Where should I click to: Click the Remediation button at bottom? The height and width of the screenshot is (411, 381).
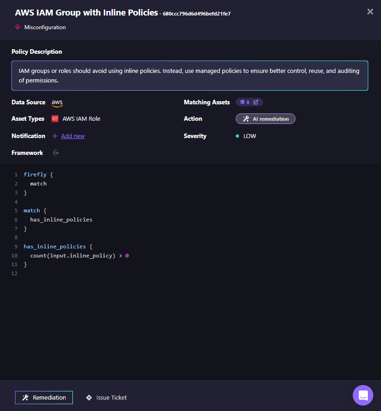pyautogui.click(x=44, y=397)
